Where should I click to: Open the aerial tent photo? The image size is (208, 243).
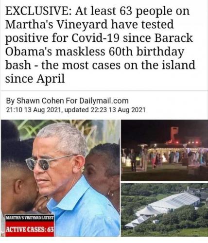(x=165, y=209)
